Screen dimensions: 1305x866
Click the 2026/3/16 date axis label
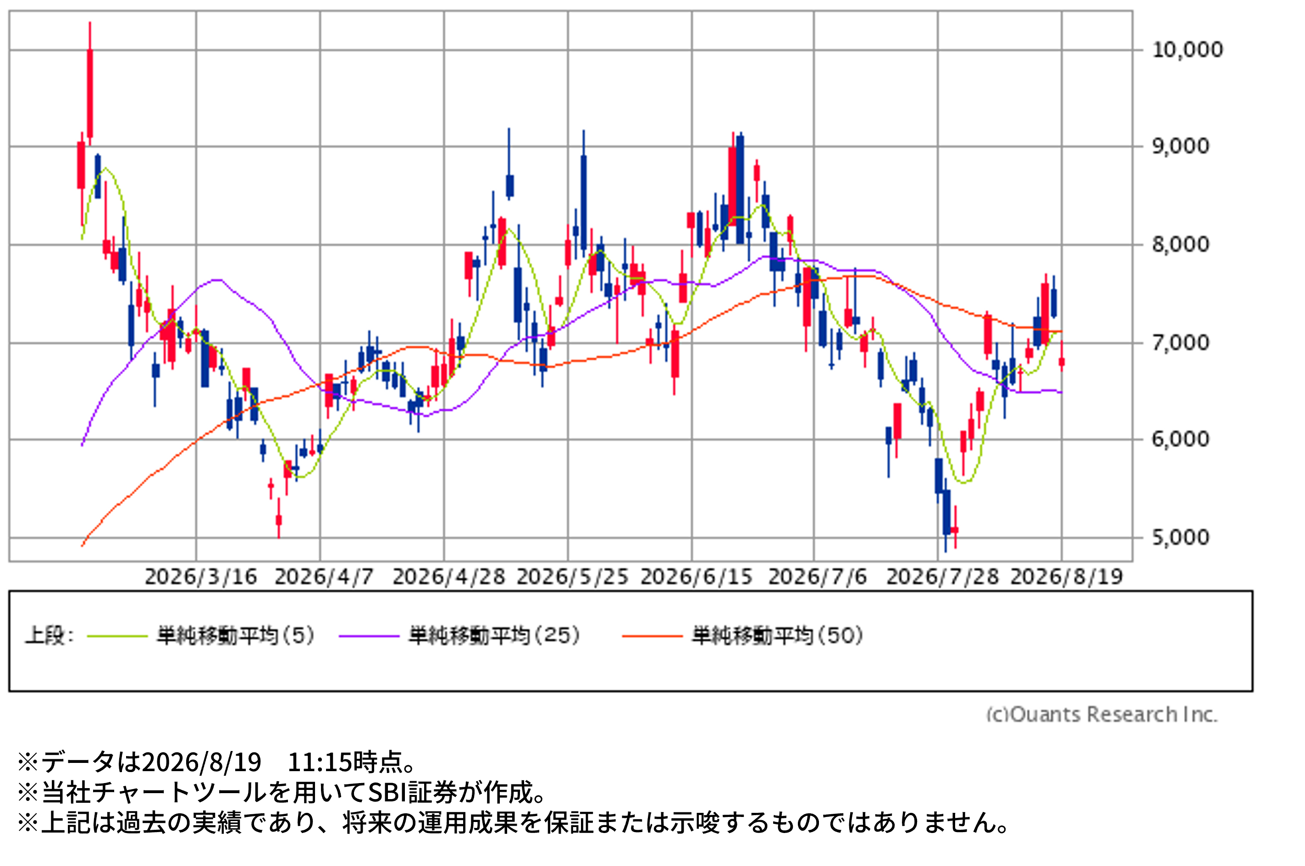201,577
